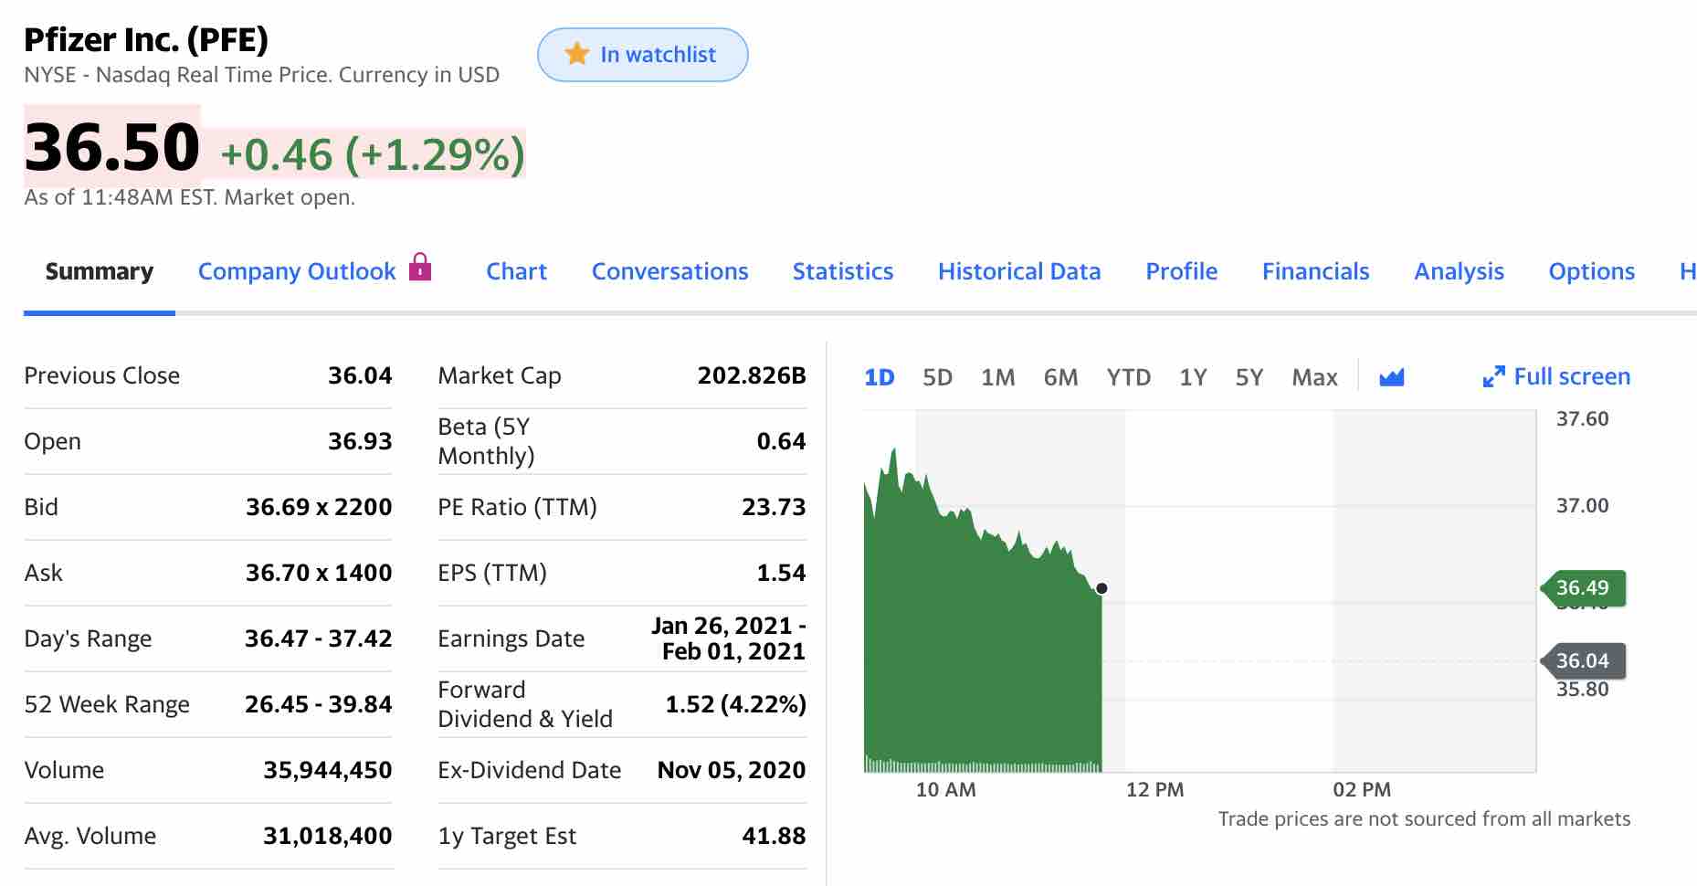Select the Max chart range
1697x886 pixels.
pyautogui.click(x=1314, y=377)
